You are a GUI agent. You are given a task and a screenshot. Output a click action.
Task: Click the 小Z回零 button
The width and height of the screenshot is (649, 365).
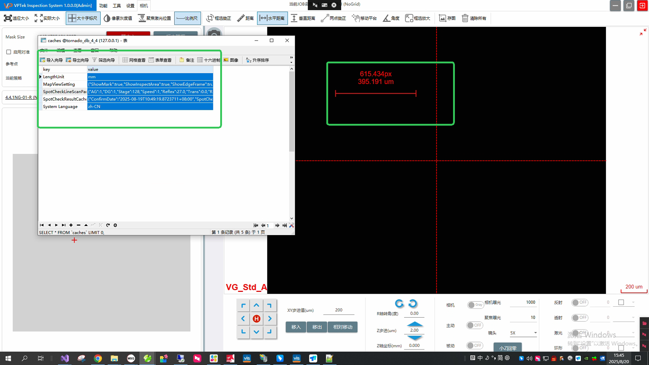tap(507, 348)
